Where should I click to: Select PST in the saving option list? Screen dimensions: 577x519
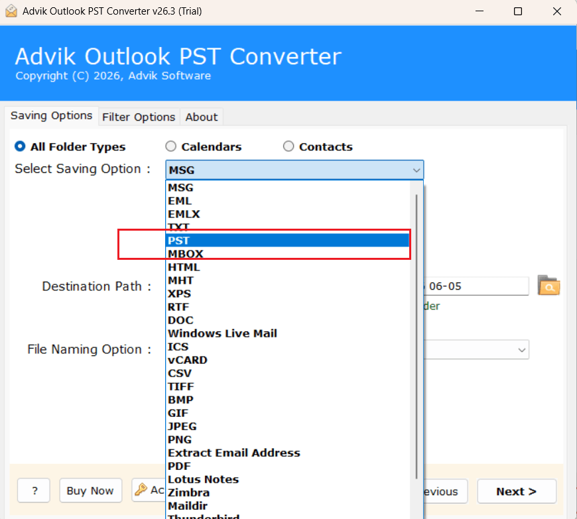(288, 241)
